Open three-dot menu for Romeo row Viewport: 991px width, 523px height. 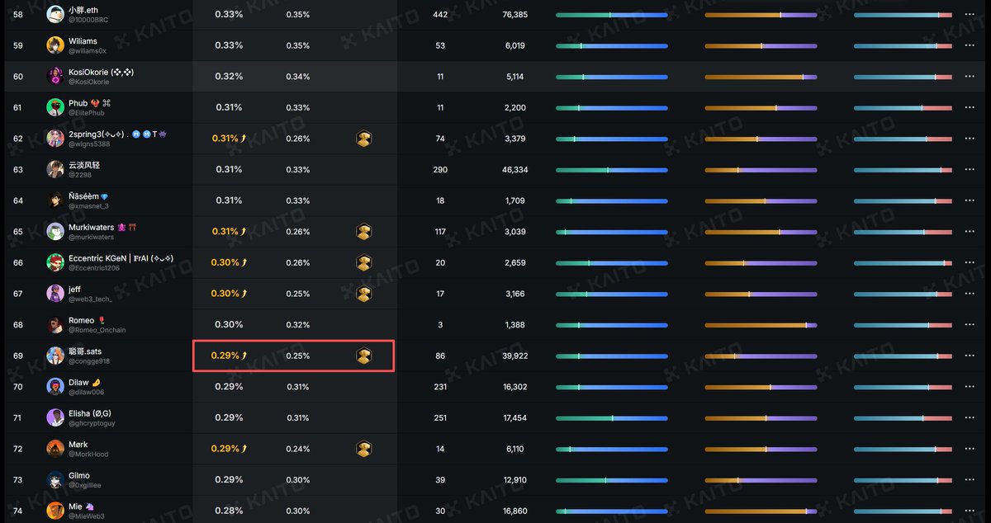[970, 324]
